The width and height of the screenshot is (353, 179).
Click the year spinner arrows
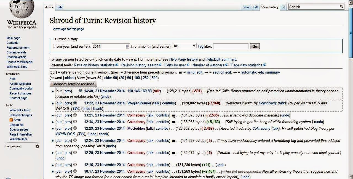[127, 46]
